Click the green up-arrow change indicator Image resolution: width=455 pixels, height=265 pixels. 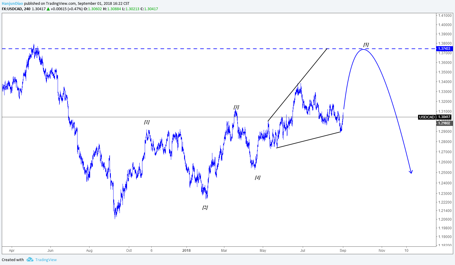pos(48,9)
